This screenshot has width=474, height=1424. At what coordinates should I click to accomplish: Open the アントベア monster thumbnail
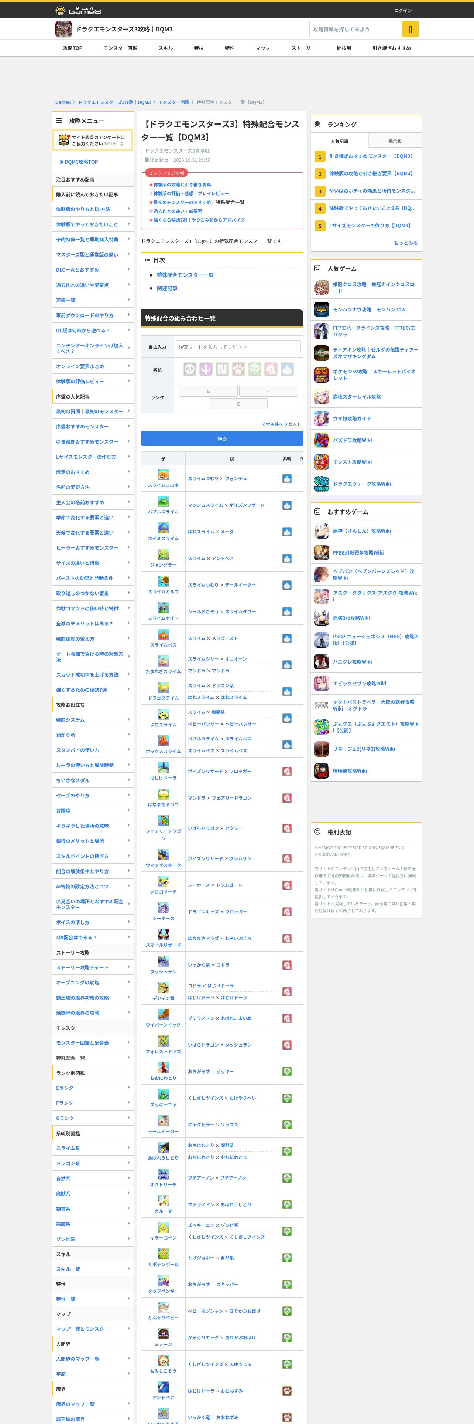tap(163, 1387)
